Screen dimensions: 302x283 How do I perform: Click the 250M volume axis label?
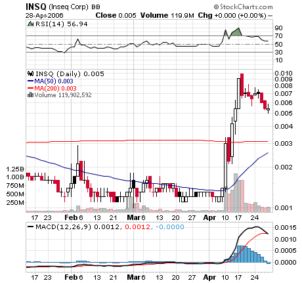(15, 203)
